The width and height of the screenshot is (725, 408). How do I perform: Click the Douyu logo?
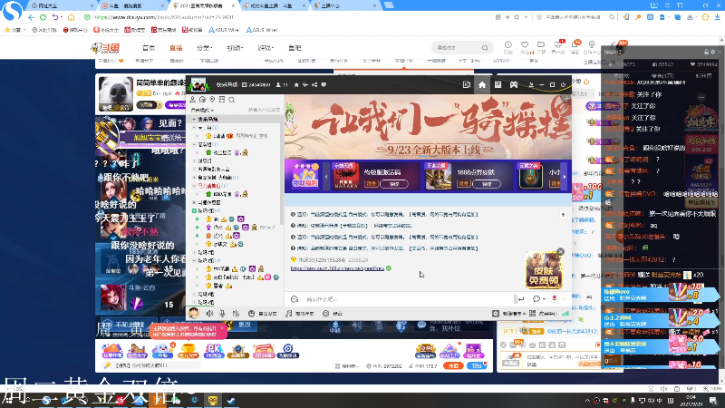[105, 48]
